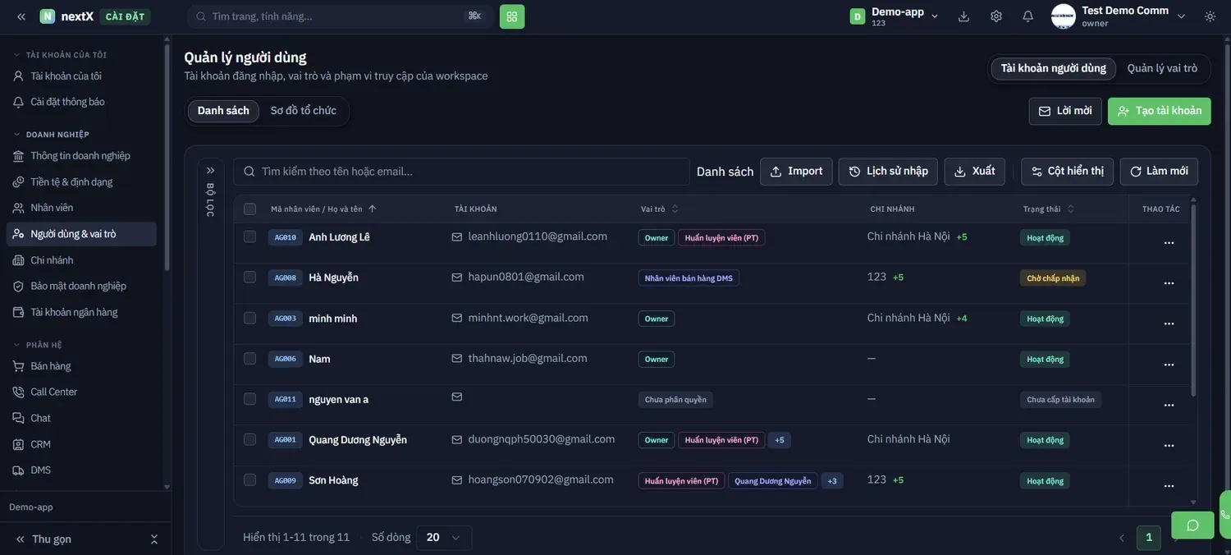Viewport: 1231px width, 555px height.
Task: Click the Test Demo Comm avatar
Action: pos(1064,16)
